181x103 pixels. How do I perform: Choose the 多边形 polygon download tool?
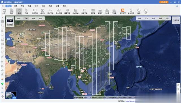tap(42, 11)
